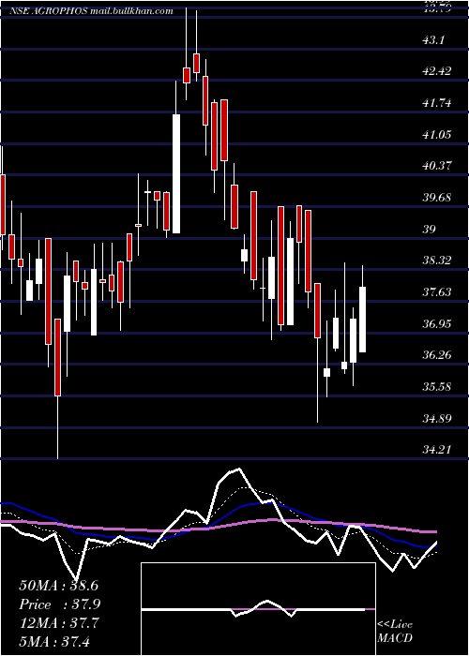This screenshot has height=656, width=469.
Task: Select the 43.1 price axis label
Action: [x=433, y=40]
